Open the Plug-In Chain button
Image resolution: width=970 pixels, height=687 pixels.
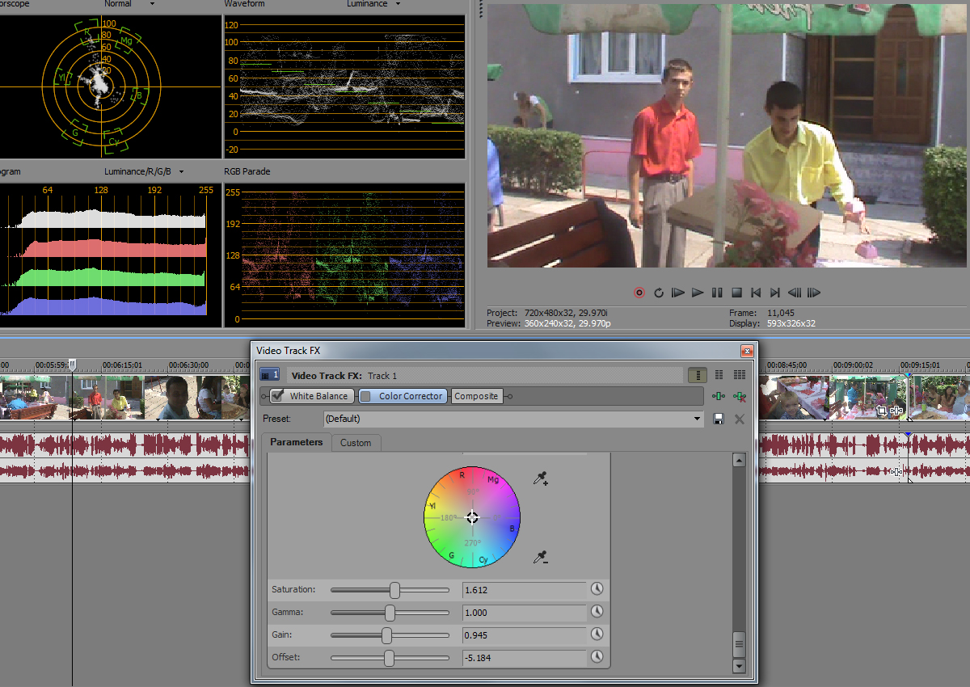tap(718, 396)
